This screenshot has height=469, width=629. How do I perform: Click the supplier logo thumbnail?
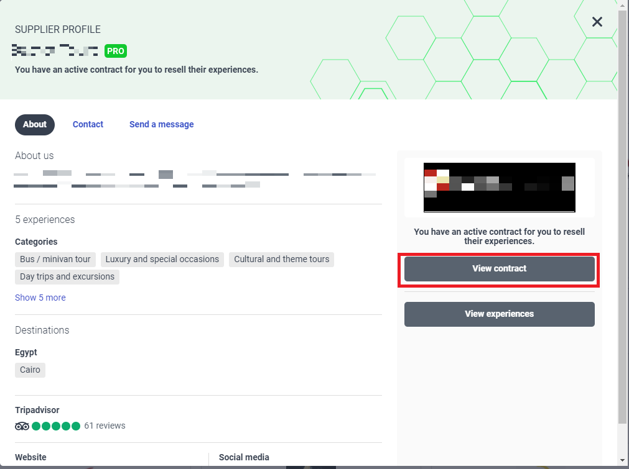499,187
